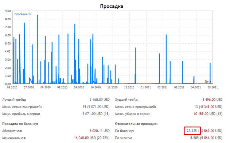Click the heading Просадка по балансу
The image size is (226, 143).
click(20, 124)
